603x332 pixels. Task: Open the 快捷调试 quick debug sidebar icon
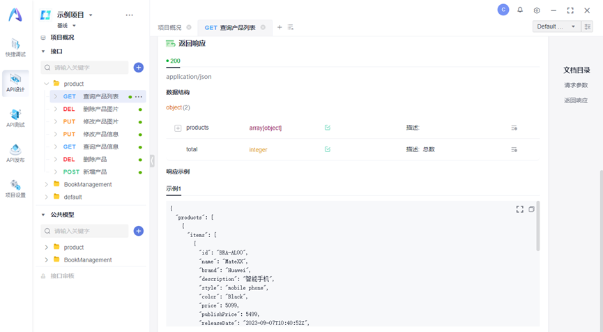15,47
